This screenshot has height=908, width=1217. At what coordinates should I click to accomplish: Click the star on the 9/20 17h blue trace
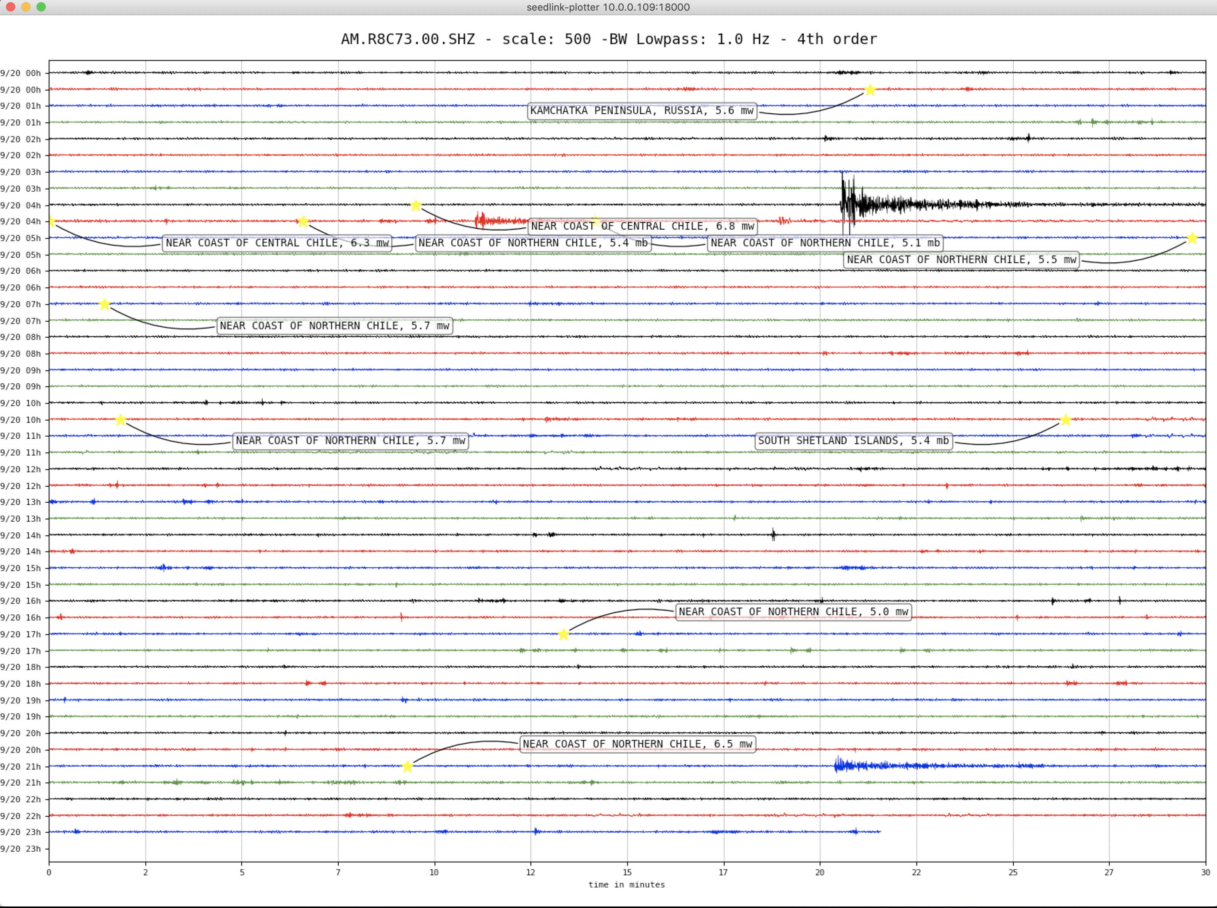click(x=563, y=634)
